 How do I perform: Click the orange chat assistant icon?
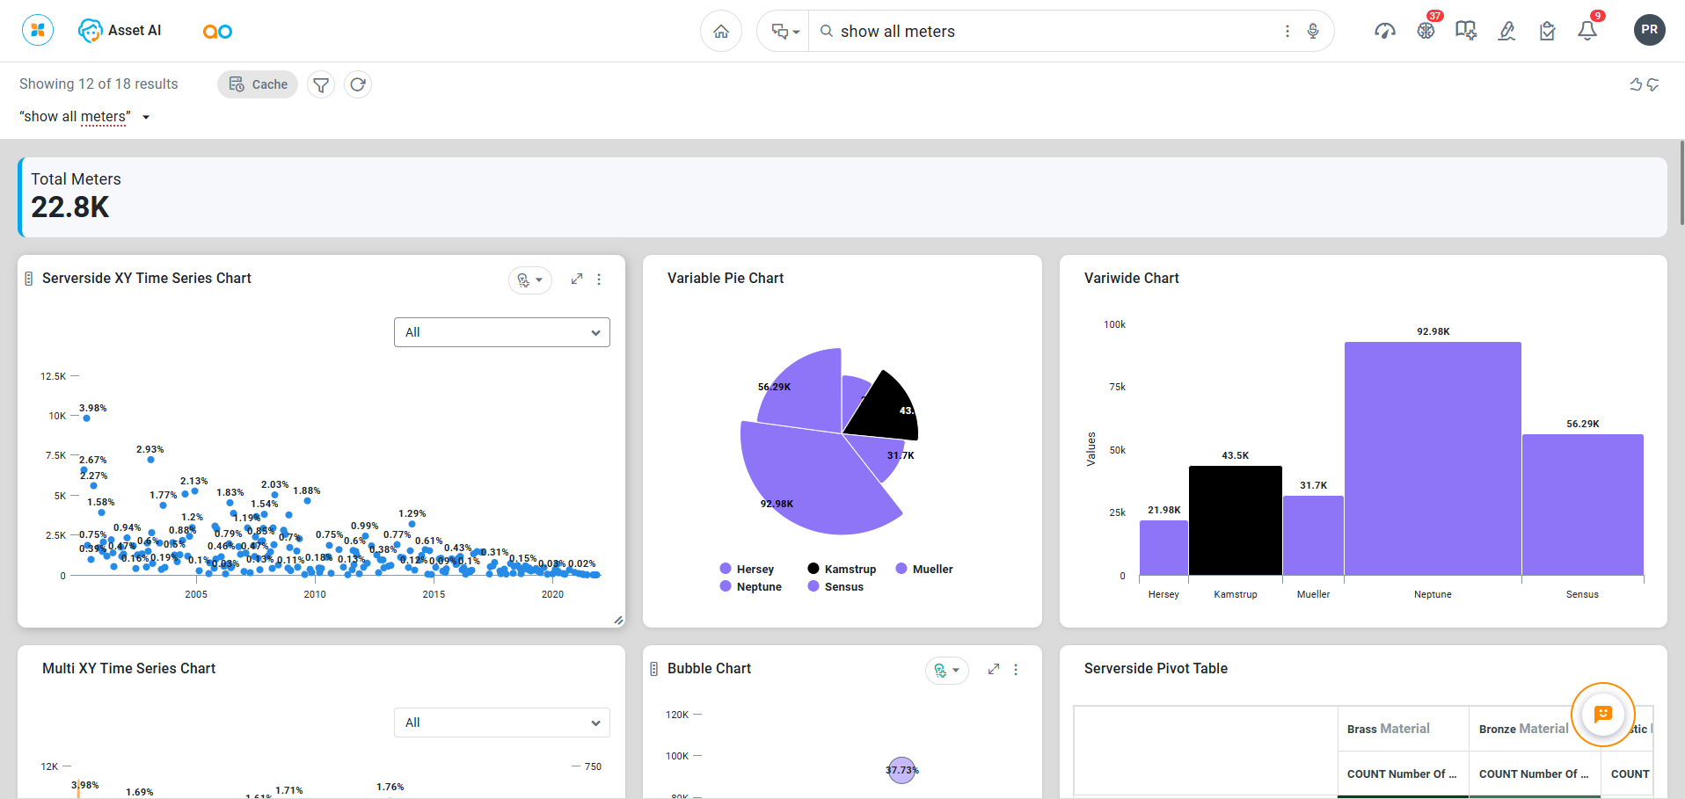coord(1602,714)
